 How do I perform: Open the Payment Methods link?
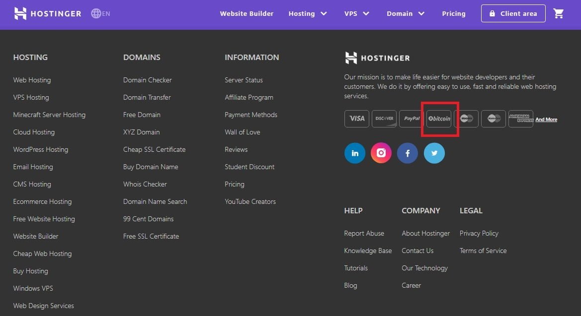click(x=251, y=115)
